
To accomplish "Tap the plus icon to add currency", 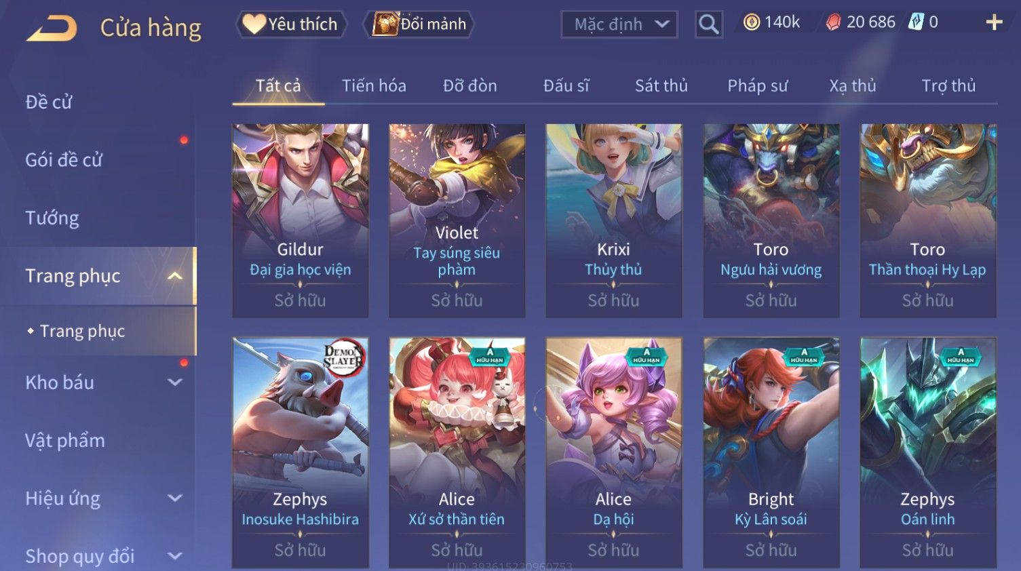I will click(994, 22).
